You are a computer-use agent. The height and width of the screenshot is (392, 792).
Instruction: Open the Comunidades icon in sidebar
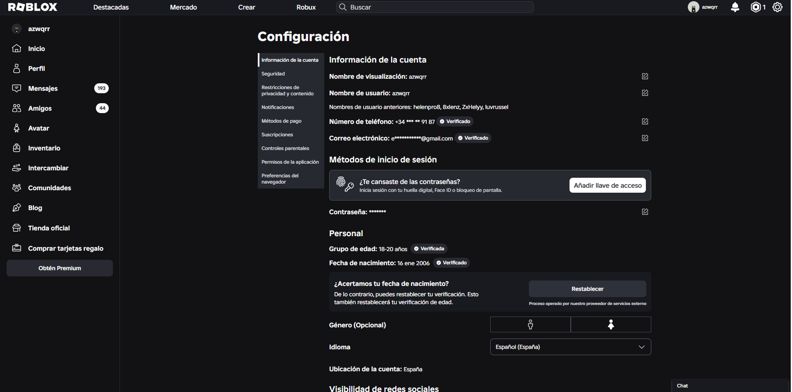coord(17,188)
